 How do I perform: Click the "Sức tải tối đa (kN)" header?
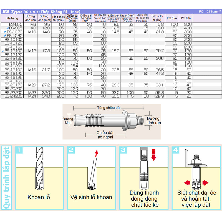point(158,18)
